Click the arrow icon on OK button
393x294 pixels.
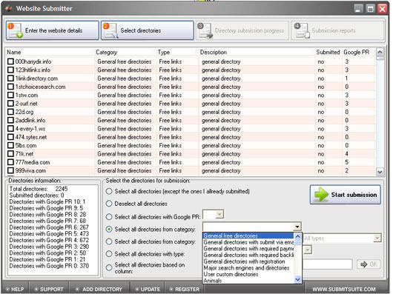(x=363, y=264)
